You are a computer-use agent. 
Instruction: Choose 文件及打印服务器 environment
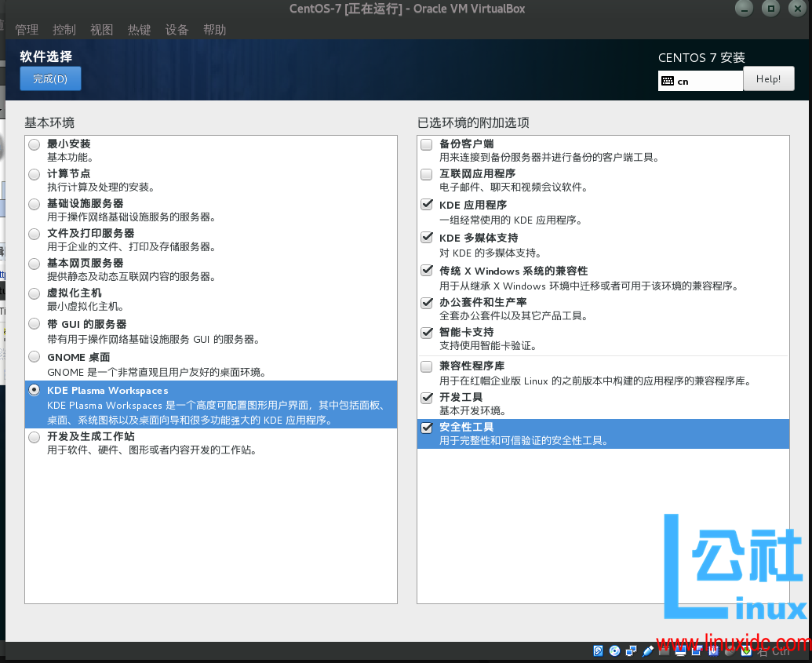click(35, 234)
